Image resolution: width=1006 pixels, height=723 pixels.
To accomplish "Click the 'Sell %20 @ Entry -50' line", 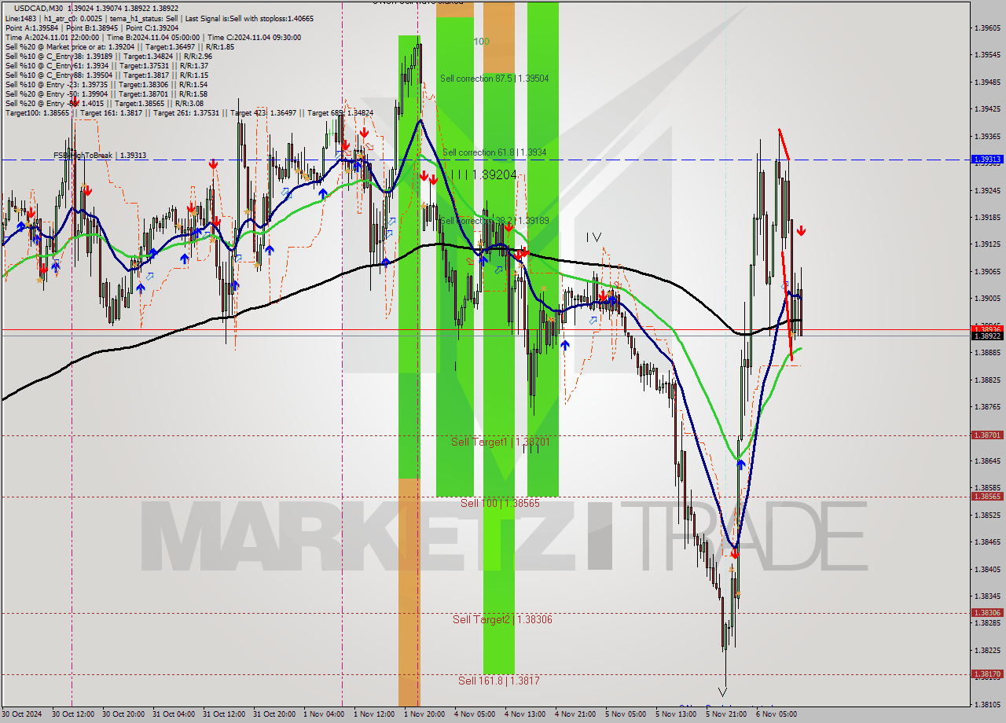I will point(106,94).
